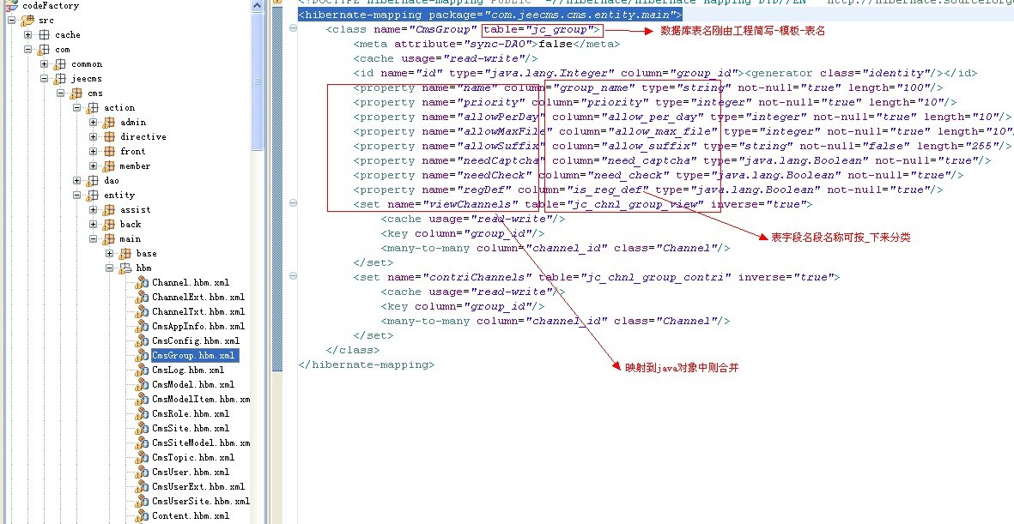The width and height of the screenshot is (1014, 524).
Task: Expand the base package node
Action: tap(109, 253)
